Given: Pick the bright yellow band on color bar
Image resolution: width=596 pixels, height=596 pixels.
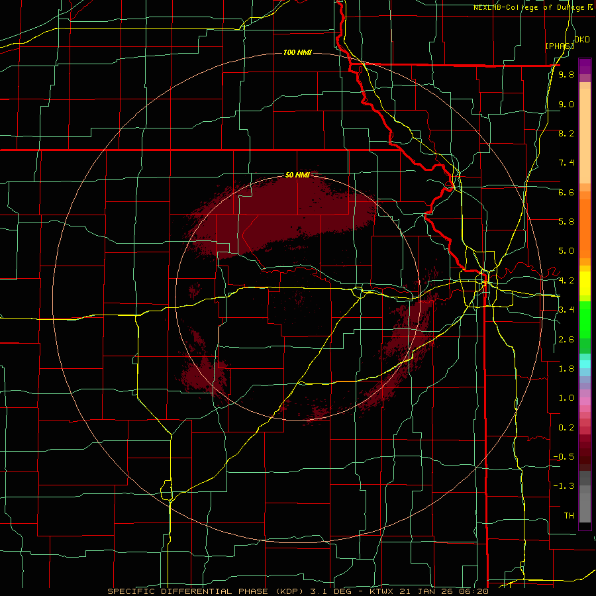Looking at the screenshot, I should (x=585, y=283).
